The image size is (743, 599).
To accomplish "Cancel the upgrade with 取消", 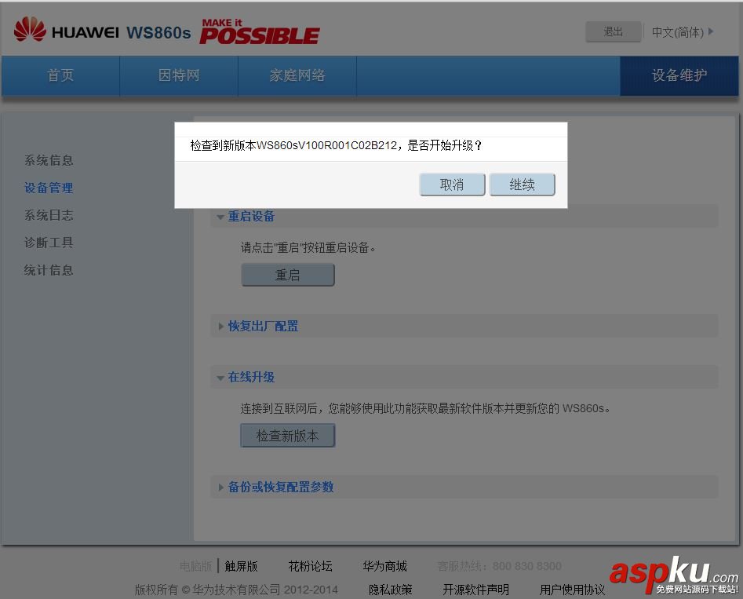I will [452, 184].
